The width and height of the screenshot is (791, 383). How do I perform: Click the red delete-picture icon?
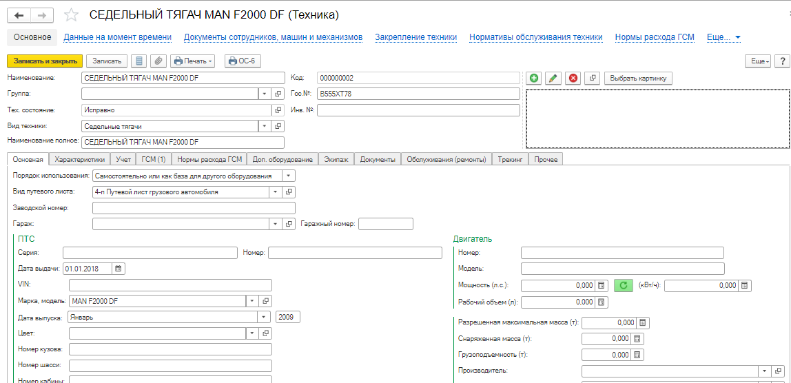[x=573, y=79]
